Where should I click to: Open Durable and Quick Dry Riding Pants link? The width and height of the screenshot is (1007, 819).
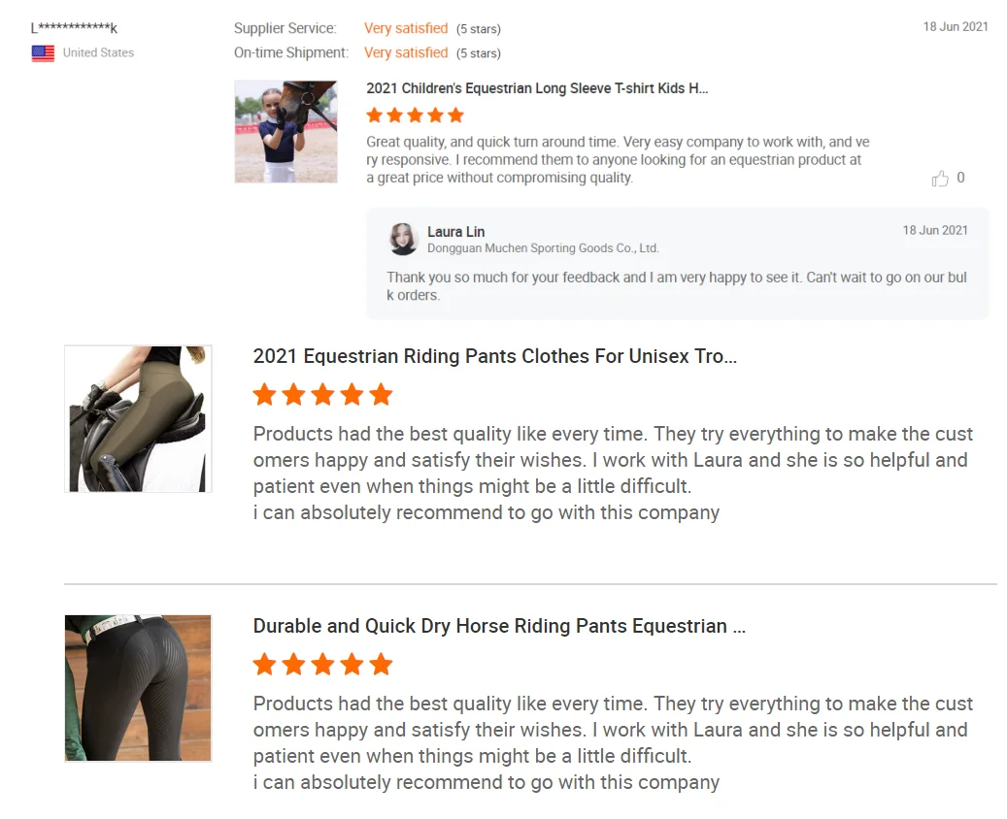(x=499, y=626)
